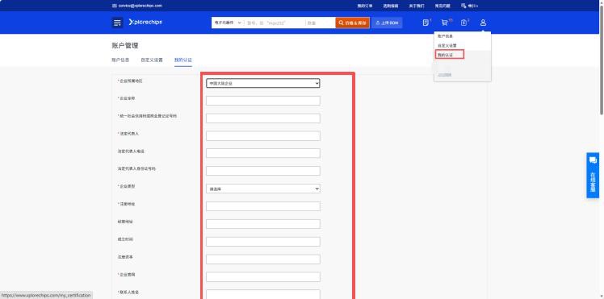This screenshot has width=604, height=299.
Task: Open the order document icon beside the cart
Action: point(463,23)
